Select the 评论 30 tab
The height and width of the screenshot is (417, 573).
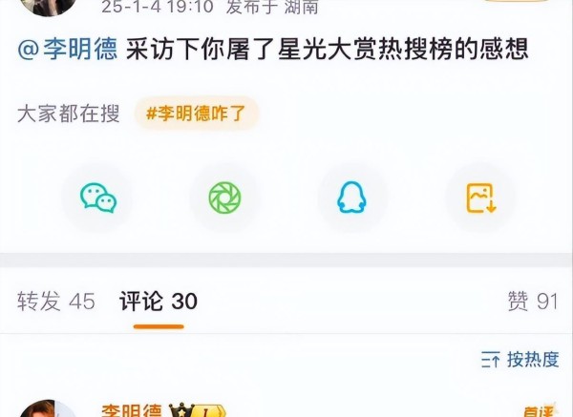coord(159,302)
